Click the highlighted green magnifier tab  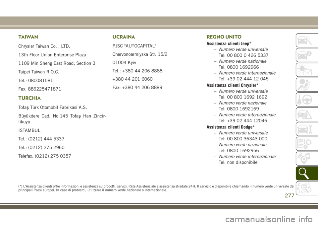tap(307, 174)
